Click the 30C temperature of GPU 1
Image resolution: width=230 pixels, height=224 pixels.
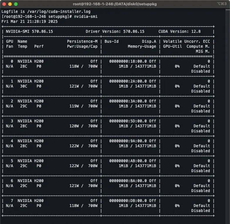pyautogui.click(x=24, y=86)
